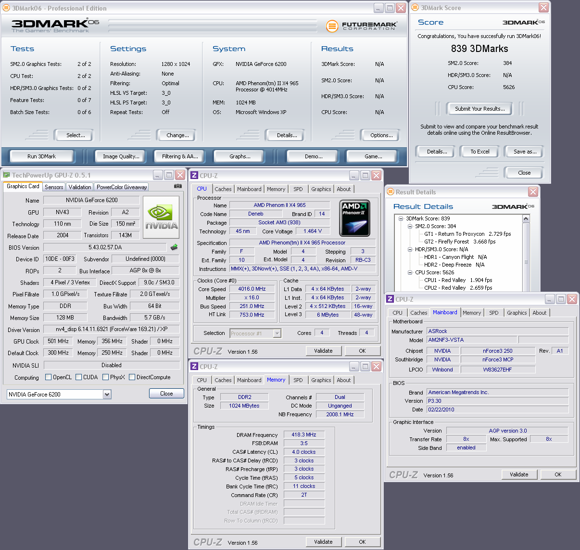Open the GPU selection dropdown in GPU-Z
Image resolution: width=580 pixels, height=550 pixels.
click(107, 395)
